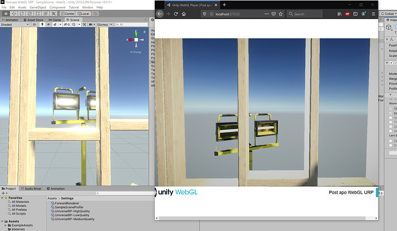Image resolution: width=397 pixels, height=231 pixels.
Task: Open the page actions three-dots menu
Action: (266, 14)
